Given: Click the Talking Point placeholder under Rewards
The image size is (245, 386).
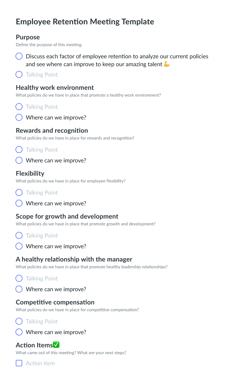Looking at the screenshot, I should click(42, 150).
